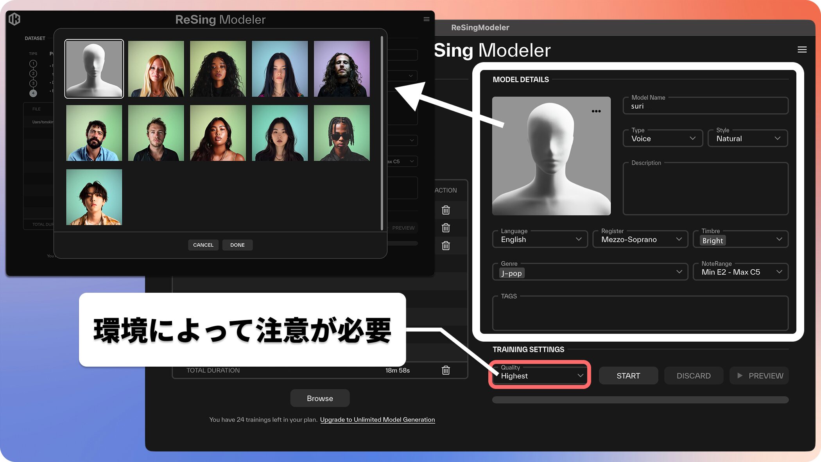Select the blonde woman avatar thumbnail
The height and width of the screenshot is (462, 821).
pos(156,69)
